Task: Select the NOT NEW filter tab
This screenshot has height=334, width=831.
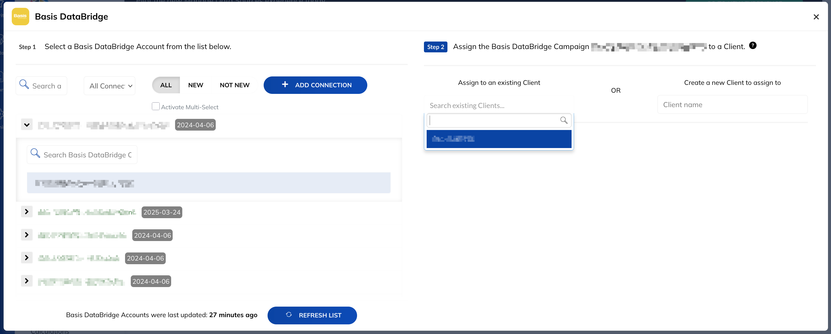Action: pos(234,85)
